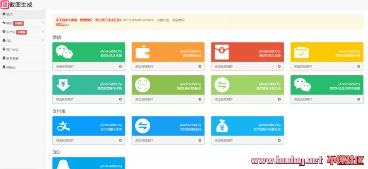The image size is (368, 169).
Task: Click the Alipay 支 icon on 支付宝聊天生成
Action: click(x=63, y=126)
